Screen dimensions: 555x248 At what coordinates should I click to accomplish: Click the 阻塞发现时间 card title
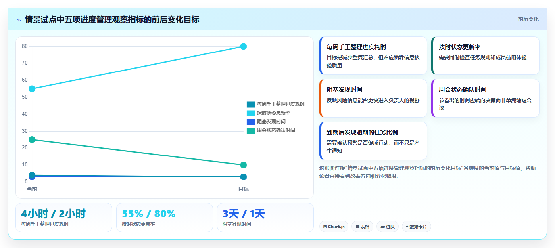[x=345, y=90]
